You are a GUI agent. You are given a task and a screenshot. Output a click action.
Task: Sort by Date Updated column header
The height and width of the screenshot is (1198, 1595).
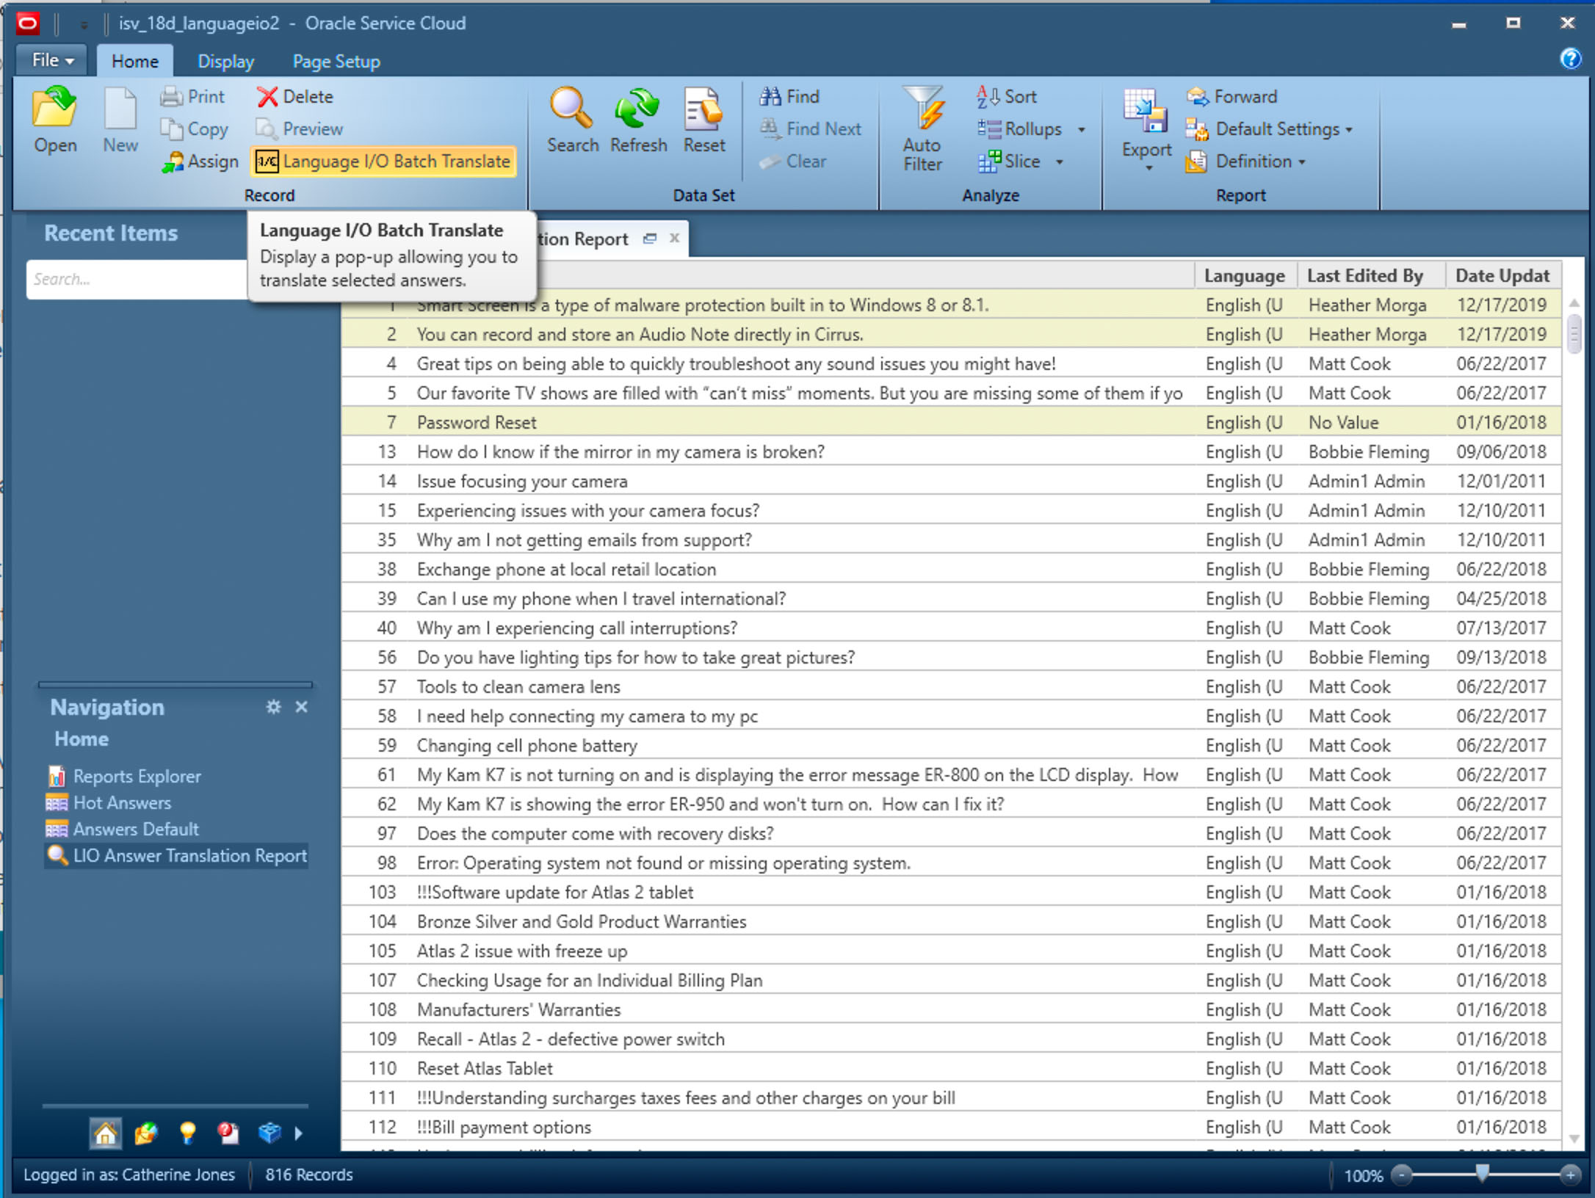(1502, 276)
